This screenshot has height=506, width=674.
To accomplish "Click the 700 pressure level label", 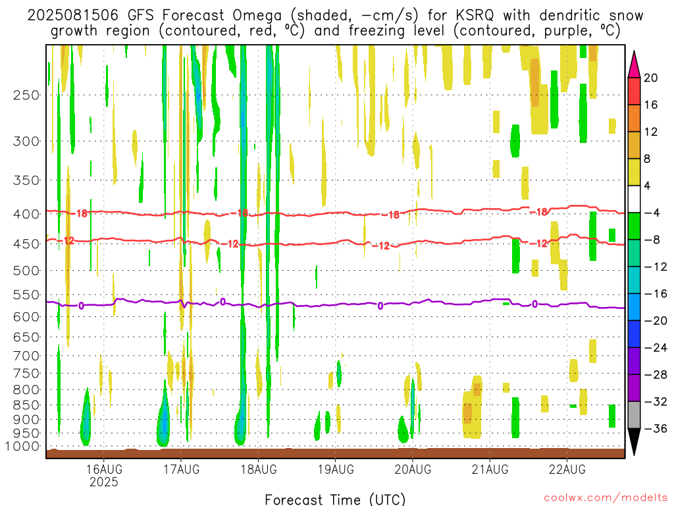I will click(x=26, y=356).
